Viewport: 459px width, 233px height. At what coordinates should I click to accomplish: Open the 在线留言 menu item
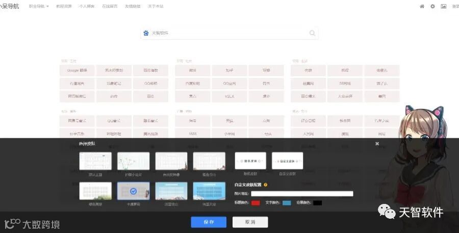pyautogui.click(x=110, y=6)
